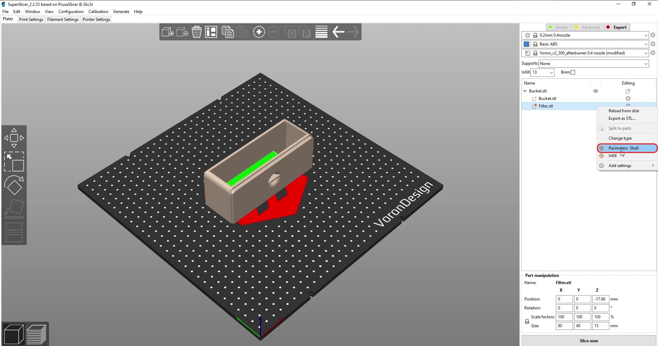Open the Supports dropdown
This screenshot has width=658, height=346.
pyautogui.click(x=594, y=64)
